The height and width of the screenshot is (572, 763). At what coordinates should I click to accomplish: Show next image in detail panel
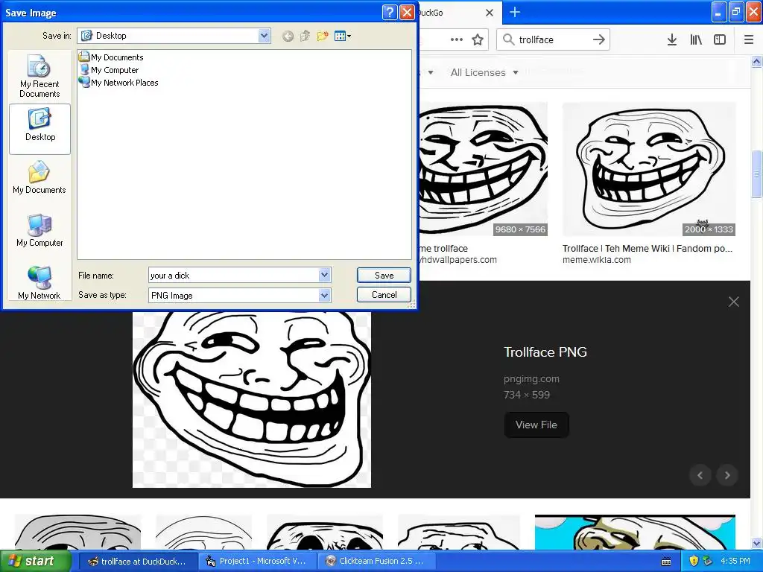click(x=727, y=475)
